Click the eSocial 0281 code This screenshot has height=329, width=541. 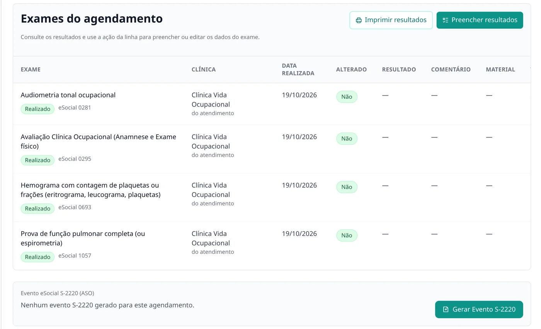pos(75,108)
